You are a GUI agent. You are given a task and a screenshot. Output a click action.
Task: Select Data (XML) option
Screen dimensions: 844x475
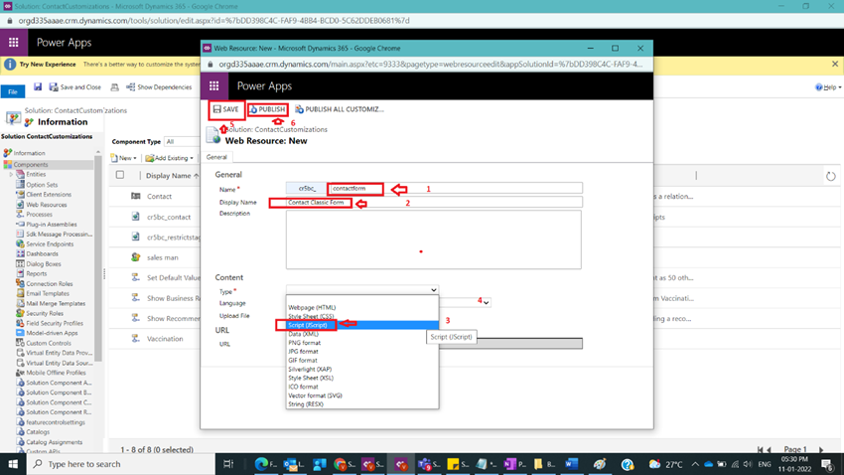pyautogui.click(x=303, y=334)
